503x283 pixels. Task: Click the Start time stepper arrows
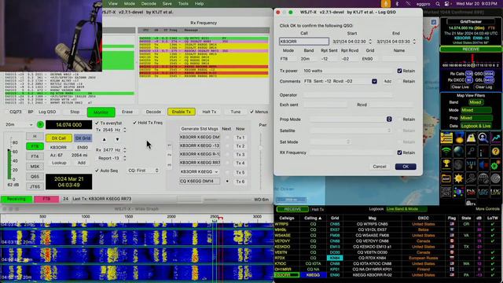pyautogui.click(x=370, y=42)
